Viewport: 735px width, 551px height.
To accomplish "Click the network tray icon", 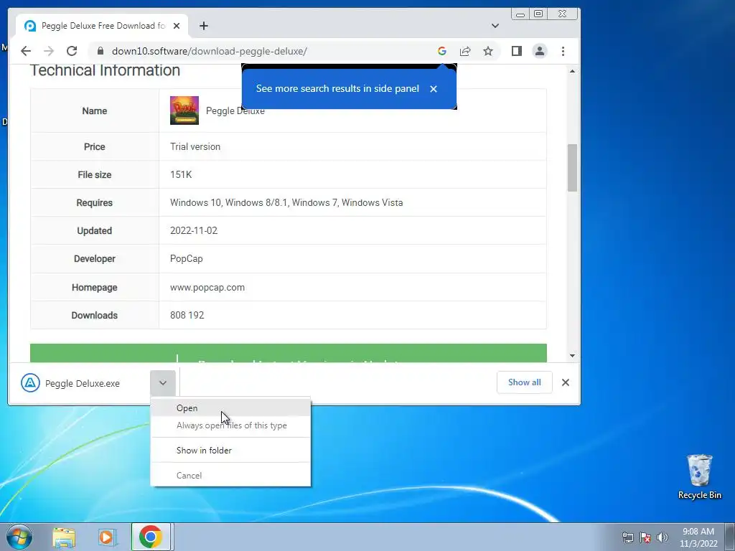I will (x=627, y=537).
